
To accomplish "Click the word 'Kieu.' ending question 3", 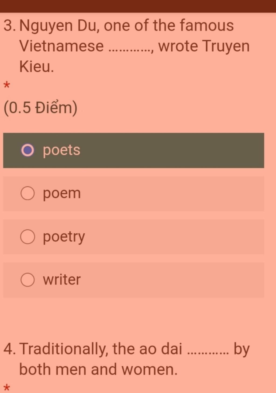I will [37, 66].
